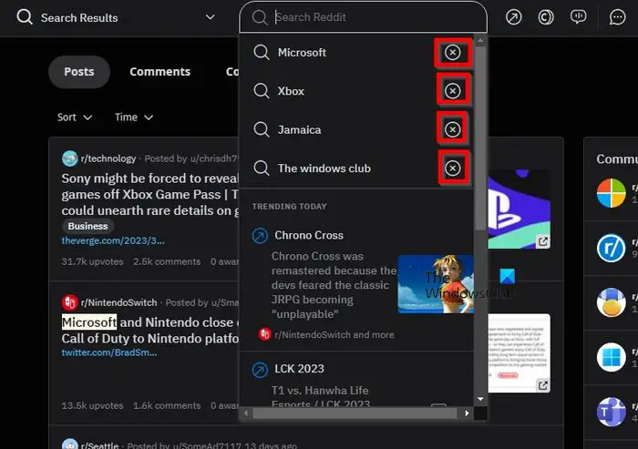
Task: Click the trending arrow icon beside LCK 2023
Action: click(260, 370)
